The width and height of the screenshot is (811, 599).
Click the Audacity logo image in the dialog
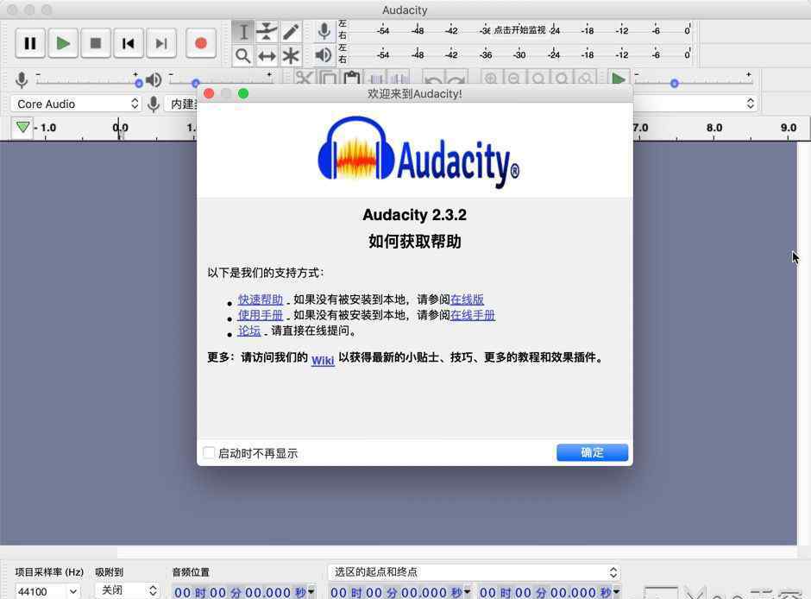[x=418, y=151]
